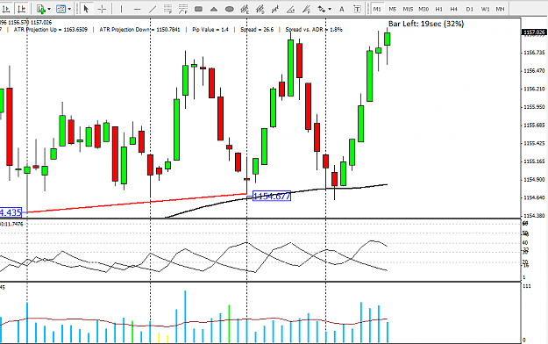
Task: Select the pitchfork-style tool marked with 0
Action: tap(260, 9)
